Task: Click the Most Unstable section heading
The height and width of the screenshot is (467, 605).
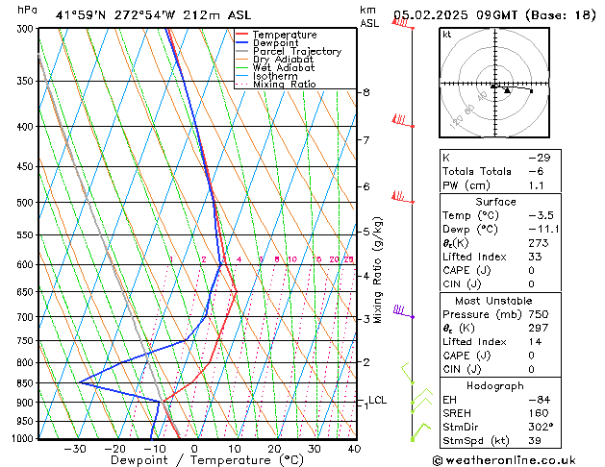Action: 493,301
